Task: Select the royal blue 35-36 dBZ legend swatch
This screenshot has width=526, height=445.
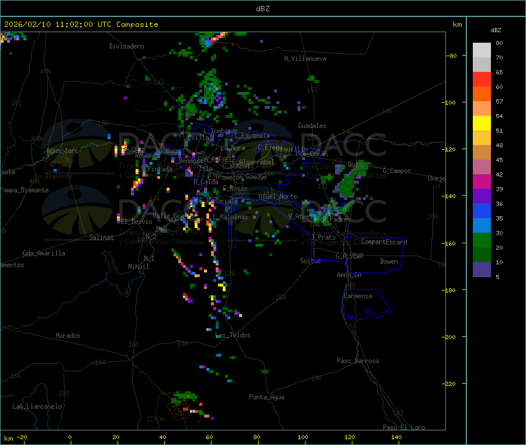Action: [x=482, y=211]
